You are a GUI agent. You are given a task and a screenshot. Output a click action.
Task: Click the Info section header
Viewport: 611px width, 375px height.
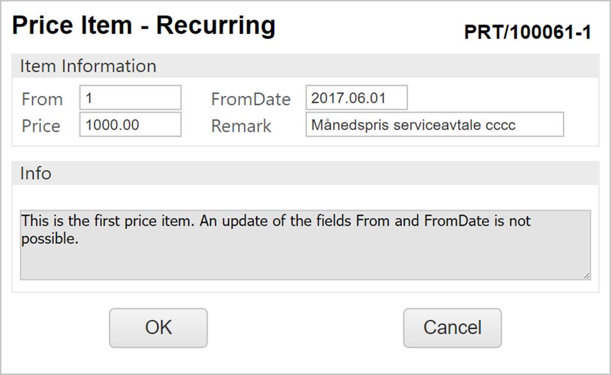tap(36, 173)
